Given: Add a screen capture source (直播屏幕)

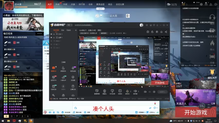Looking at the screenshot, I should click(x=96, y=92).
